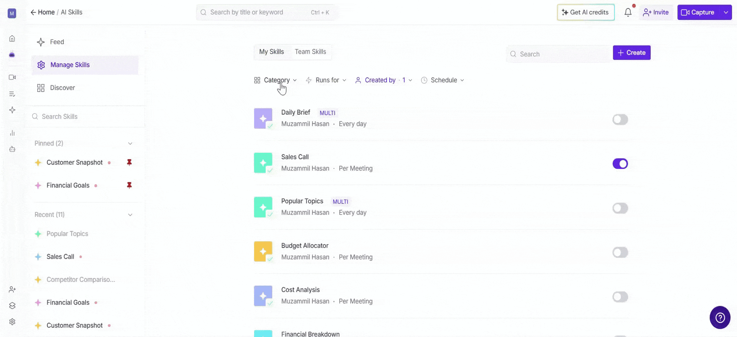Click the MULTI badge on Daily Brief
Screen dimensions: 737x337
(x=327, y=113)
